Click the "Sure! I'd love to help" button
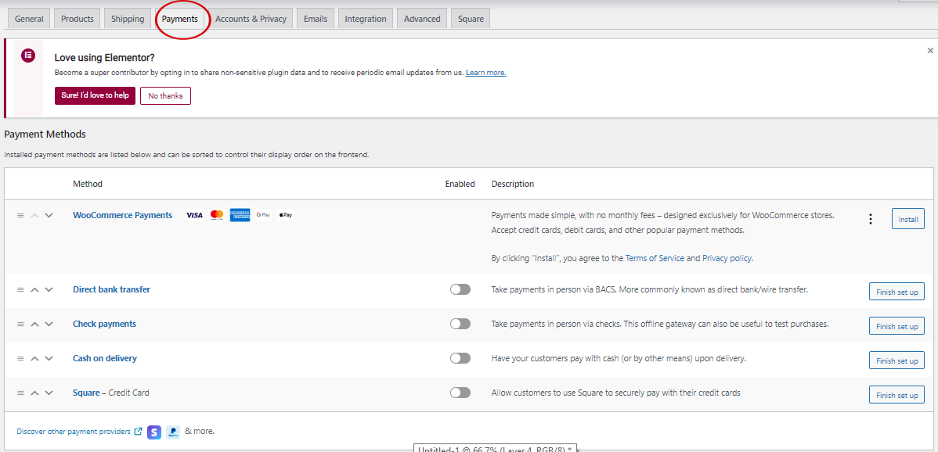938x452 pixels. 95,95
